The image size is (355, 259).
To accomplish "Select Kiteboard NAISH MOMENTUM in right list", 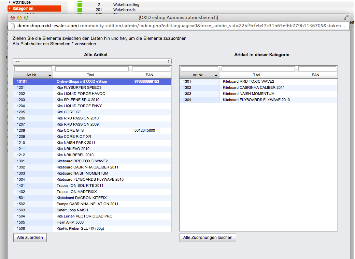I will click(248, 94).
